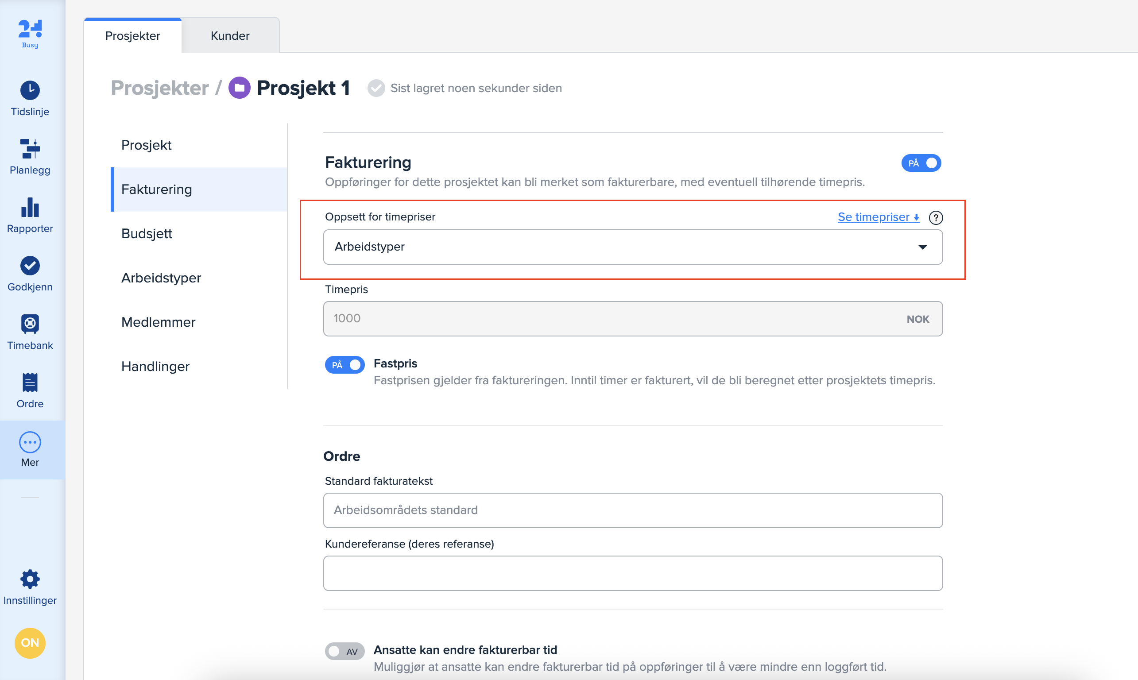Open the Planlegg planning icon
The image size is (1138, 680).
(x=30, y=149)
